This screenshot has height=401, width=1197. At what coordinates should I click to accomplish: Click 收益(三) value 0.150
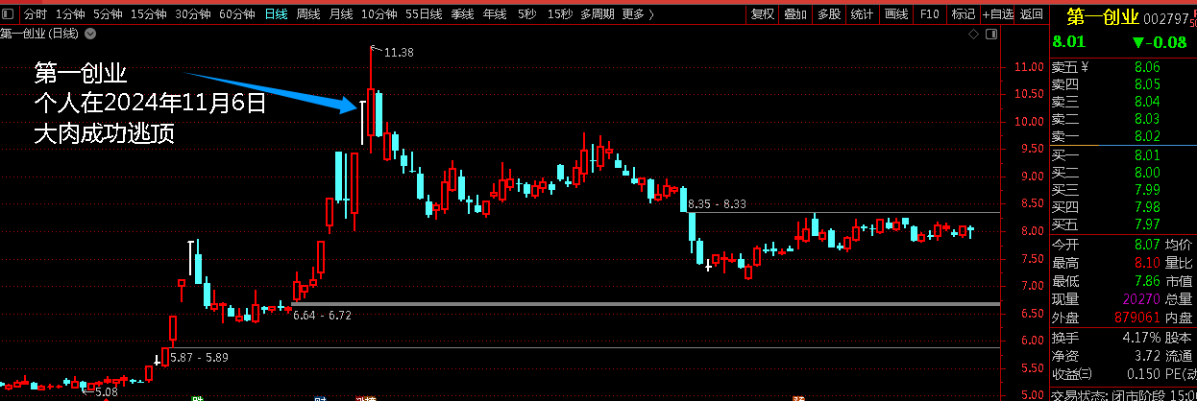1143,373
